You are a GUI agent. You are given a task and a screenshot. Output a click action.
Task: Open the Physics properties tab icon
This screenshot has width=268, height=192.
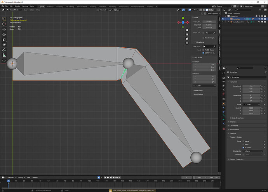(x=224, y=108)
